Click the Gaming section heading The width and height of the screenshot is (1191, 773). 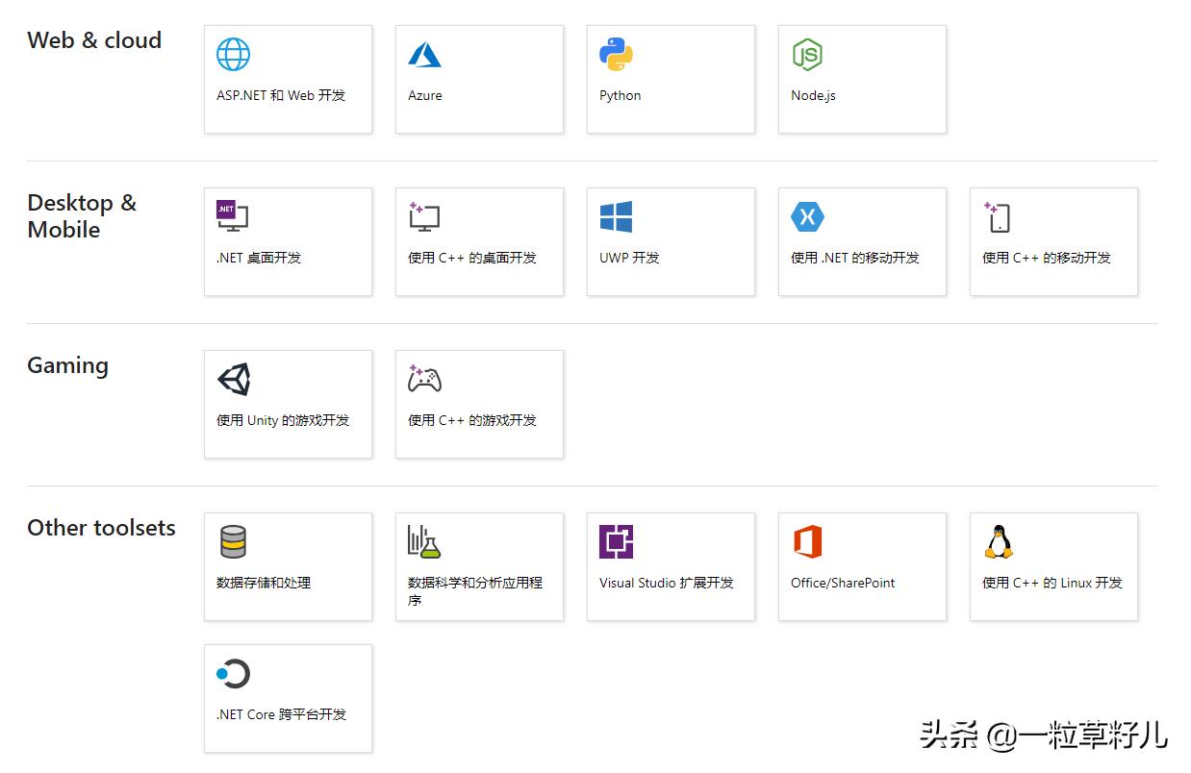pos(67,365)
